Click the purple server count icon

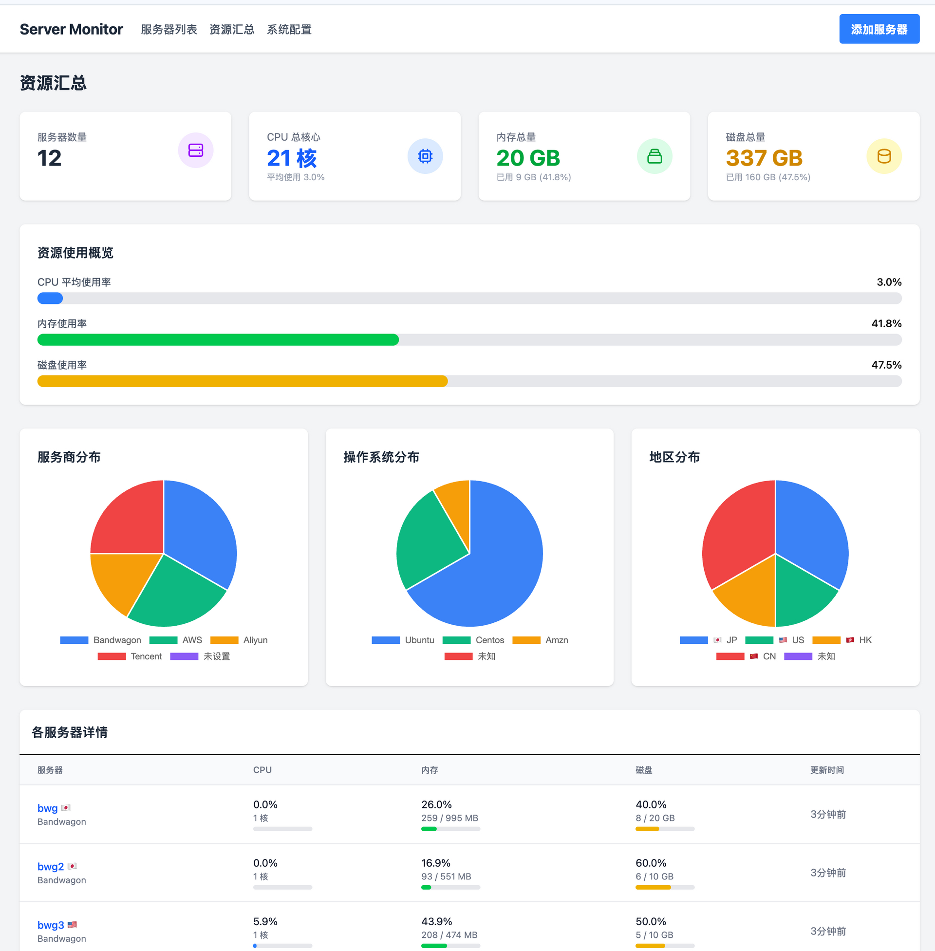pyautogui.click(x=195, y=150)
